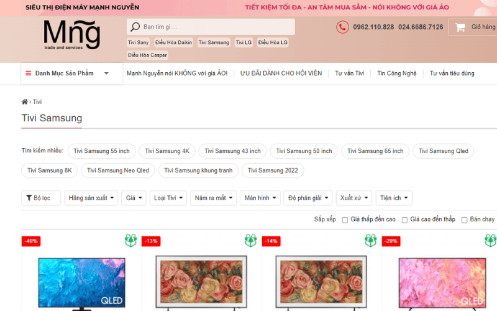Enable the Bán chạy sort checkbox

pyautogui.click(x=464, y=220)
